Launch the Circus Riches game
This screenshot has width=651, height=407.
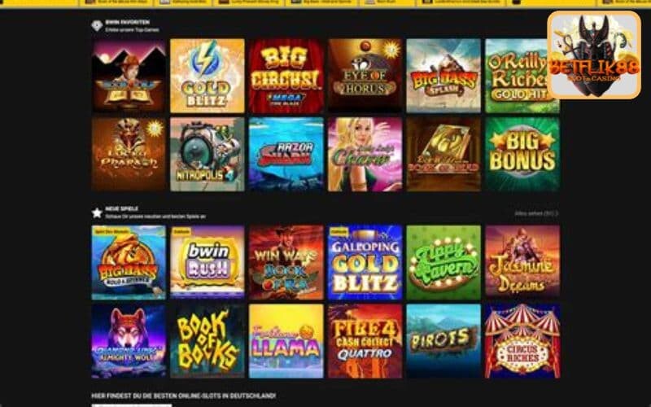(x=522, y=341)
